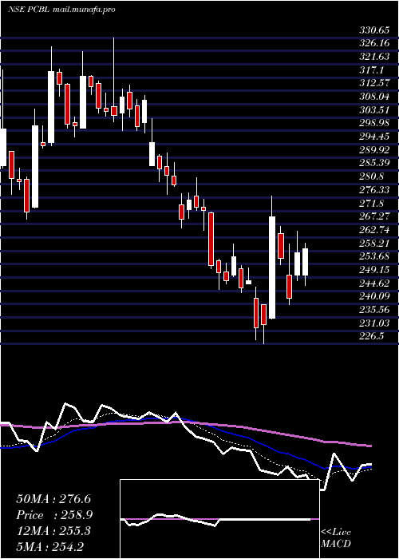Viewport: 399px width, 559px height.
Task: Click the <<Live MACD label
Action: point(336,538)
